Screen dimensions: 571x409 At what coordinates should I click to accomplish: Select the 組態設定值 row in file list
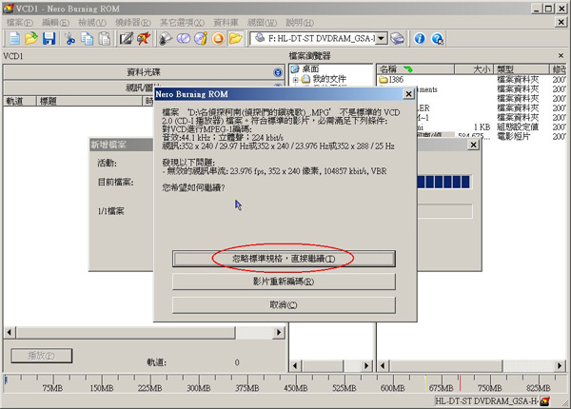(518, 127)
